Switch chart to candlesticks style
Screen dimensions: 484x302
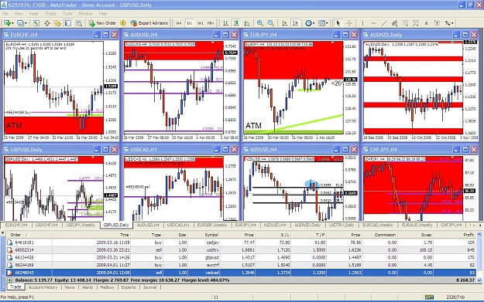236,23
